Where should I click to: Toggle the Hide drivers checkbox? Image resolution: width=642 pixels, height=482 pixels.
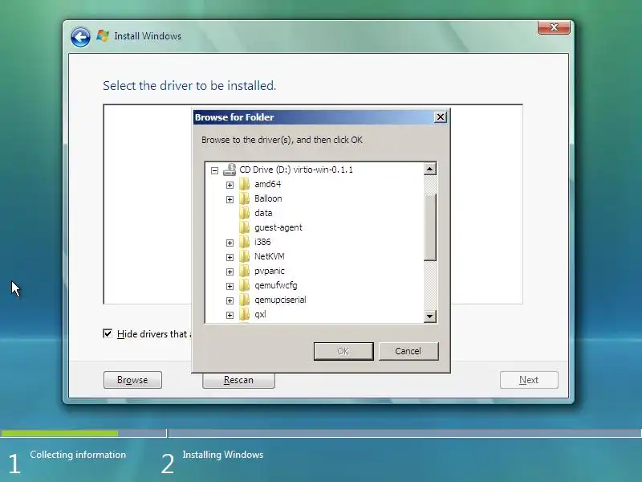coord(108,333)
